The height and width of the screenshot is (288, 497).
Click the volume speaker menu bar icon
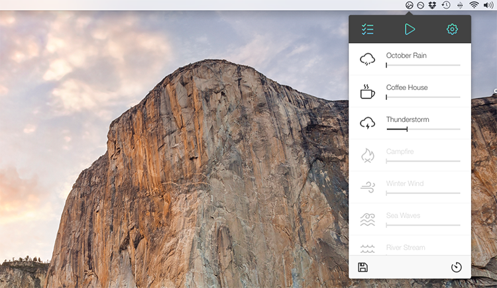click(x=488, y=5)
